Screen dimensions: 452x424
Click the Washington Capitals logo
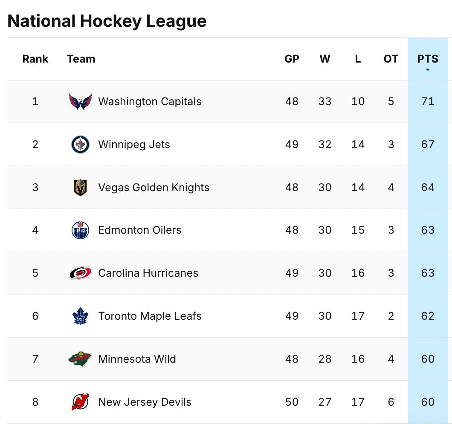(80, 102)
